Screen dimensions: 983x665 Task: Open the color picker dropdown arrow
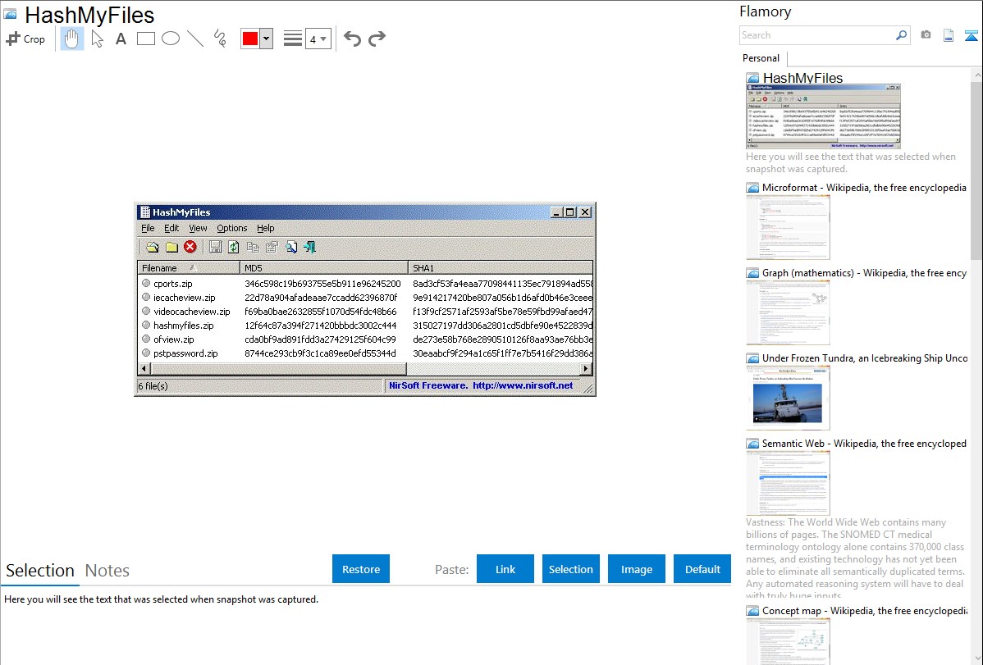coord(267,39)
